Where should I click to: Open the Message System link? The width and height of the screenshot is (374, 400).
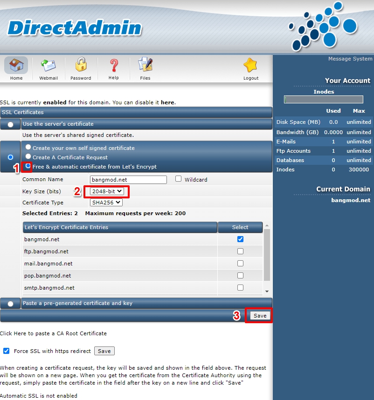350,59
